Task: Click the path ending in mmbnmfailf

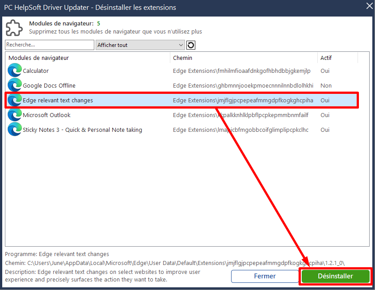Action: (240, 115)
